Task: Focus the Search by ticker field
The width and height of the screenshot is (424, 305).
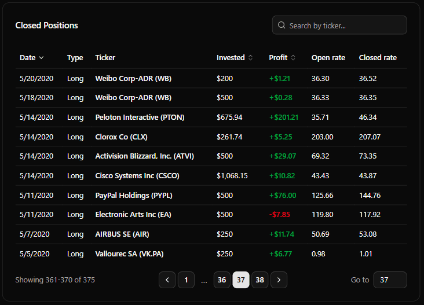Action: [339, 25]
